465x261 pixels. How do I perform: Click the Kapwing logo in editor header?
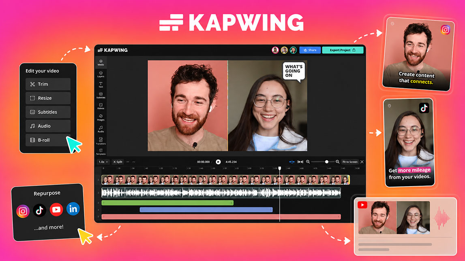point(113,50)
